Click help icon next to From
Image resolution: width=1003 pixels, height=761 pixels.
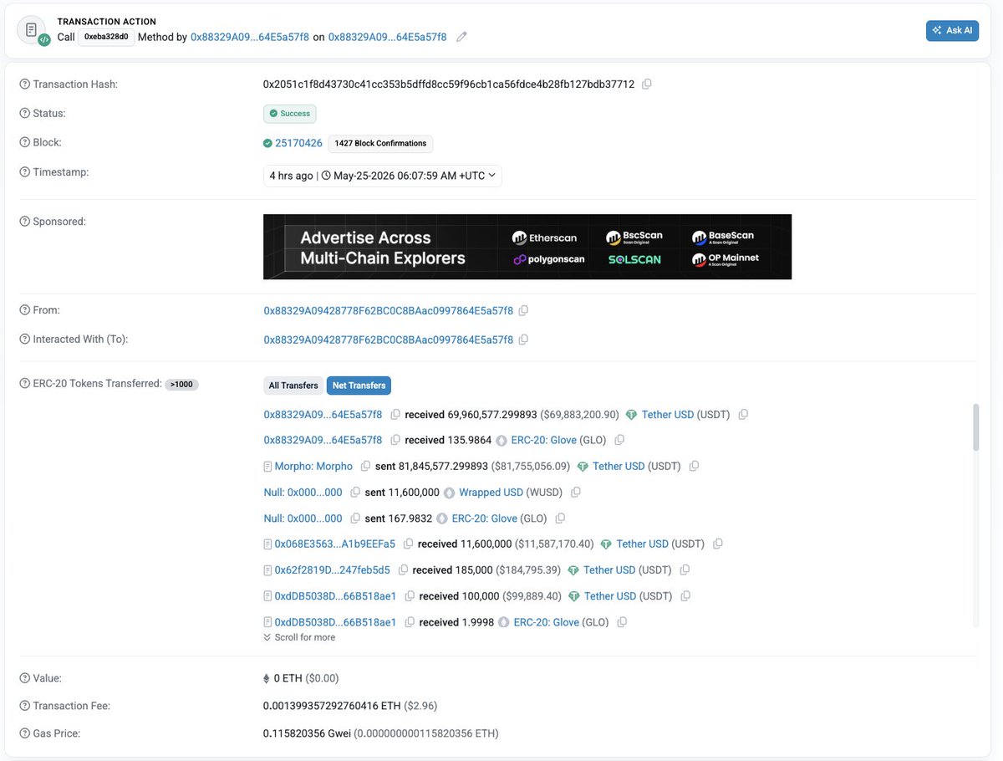click(x=24, y=309)
